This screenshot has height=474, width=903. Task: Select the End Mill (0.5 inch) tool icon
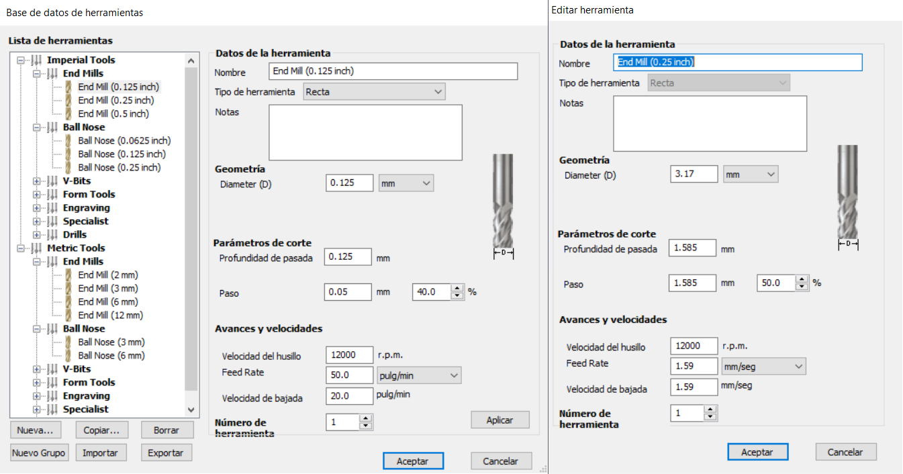pyautogui.click(x=68, y=113)
